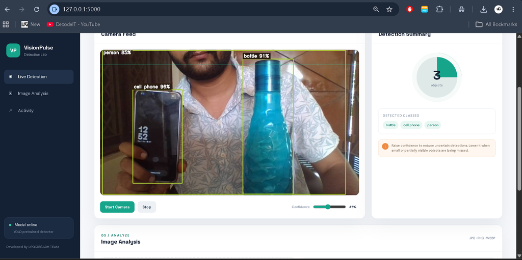
Task: Click the green Model online status dot
Action: tap(10, 225)
